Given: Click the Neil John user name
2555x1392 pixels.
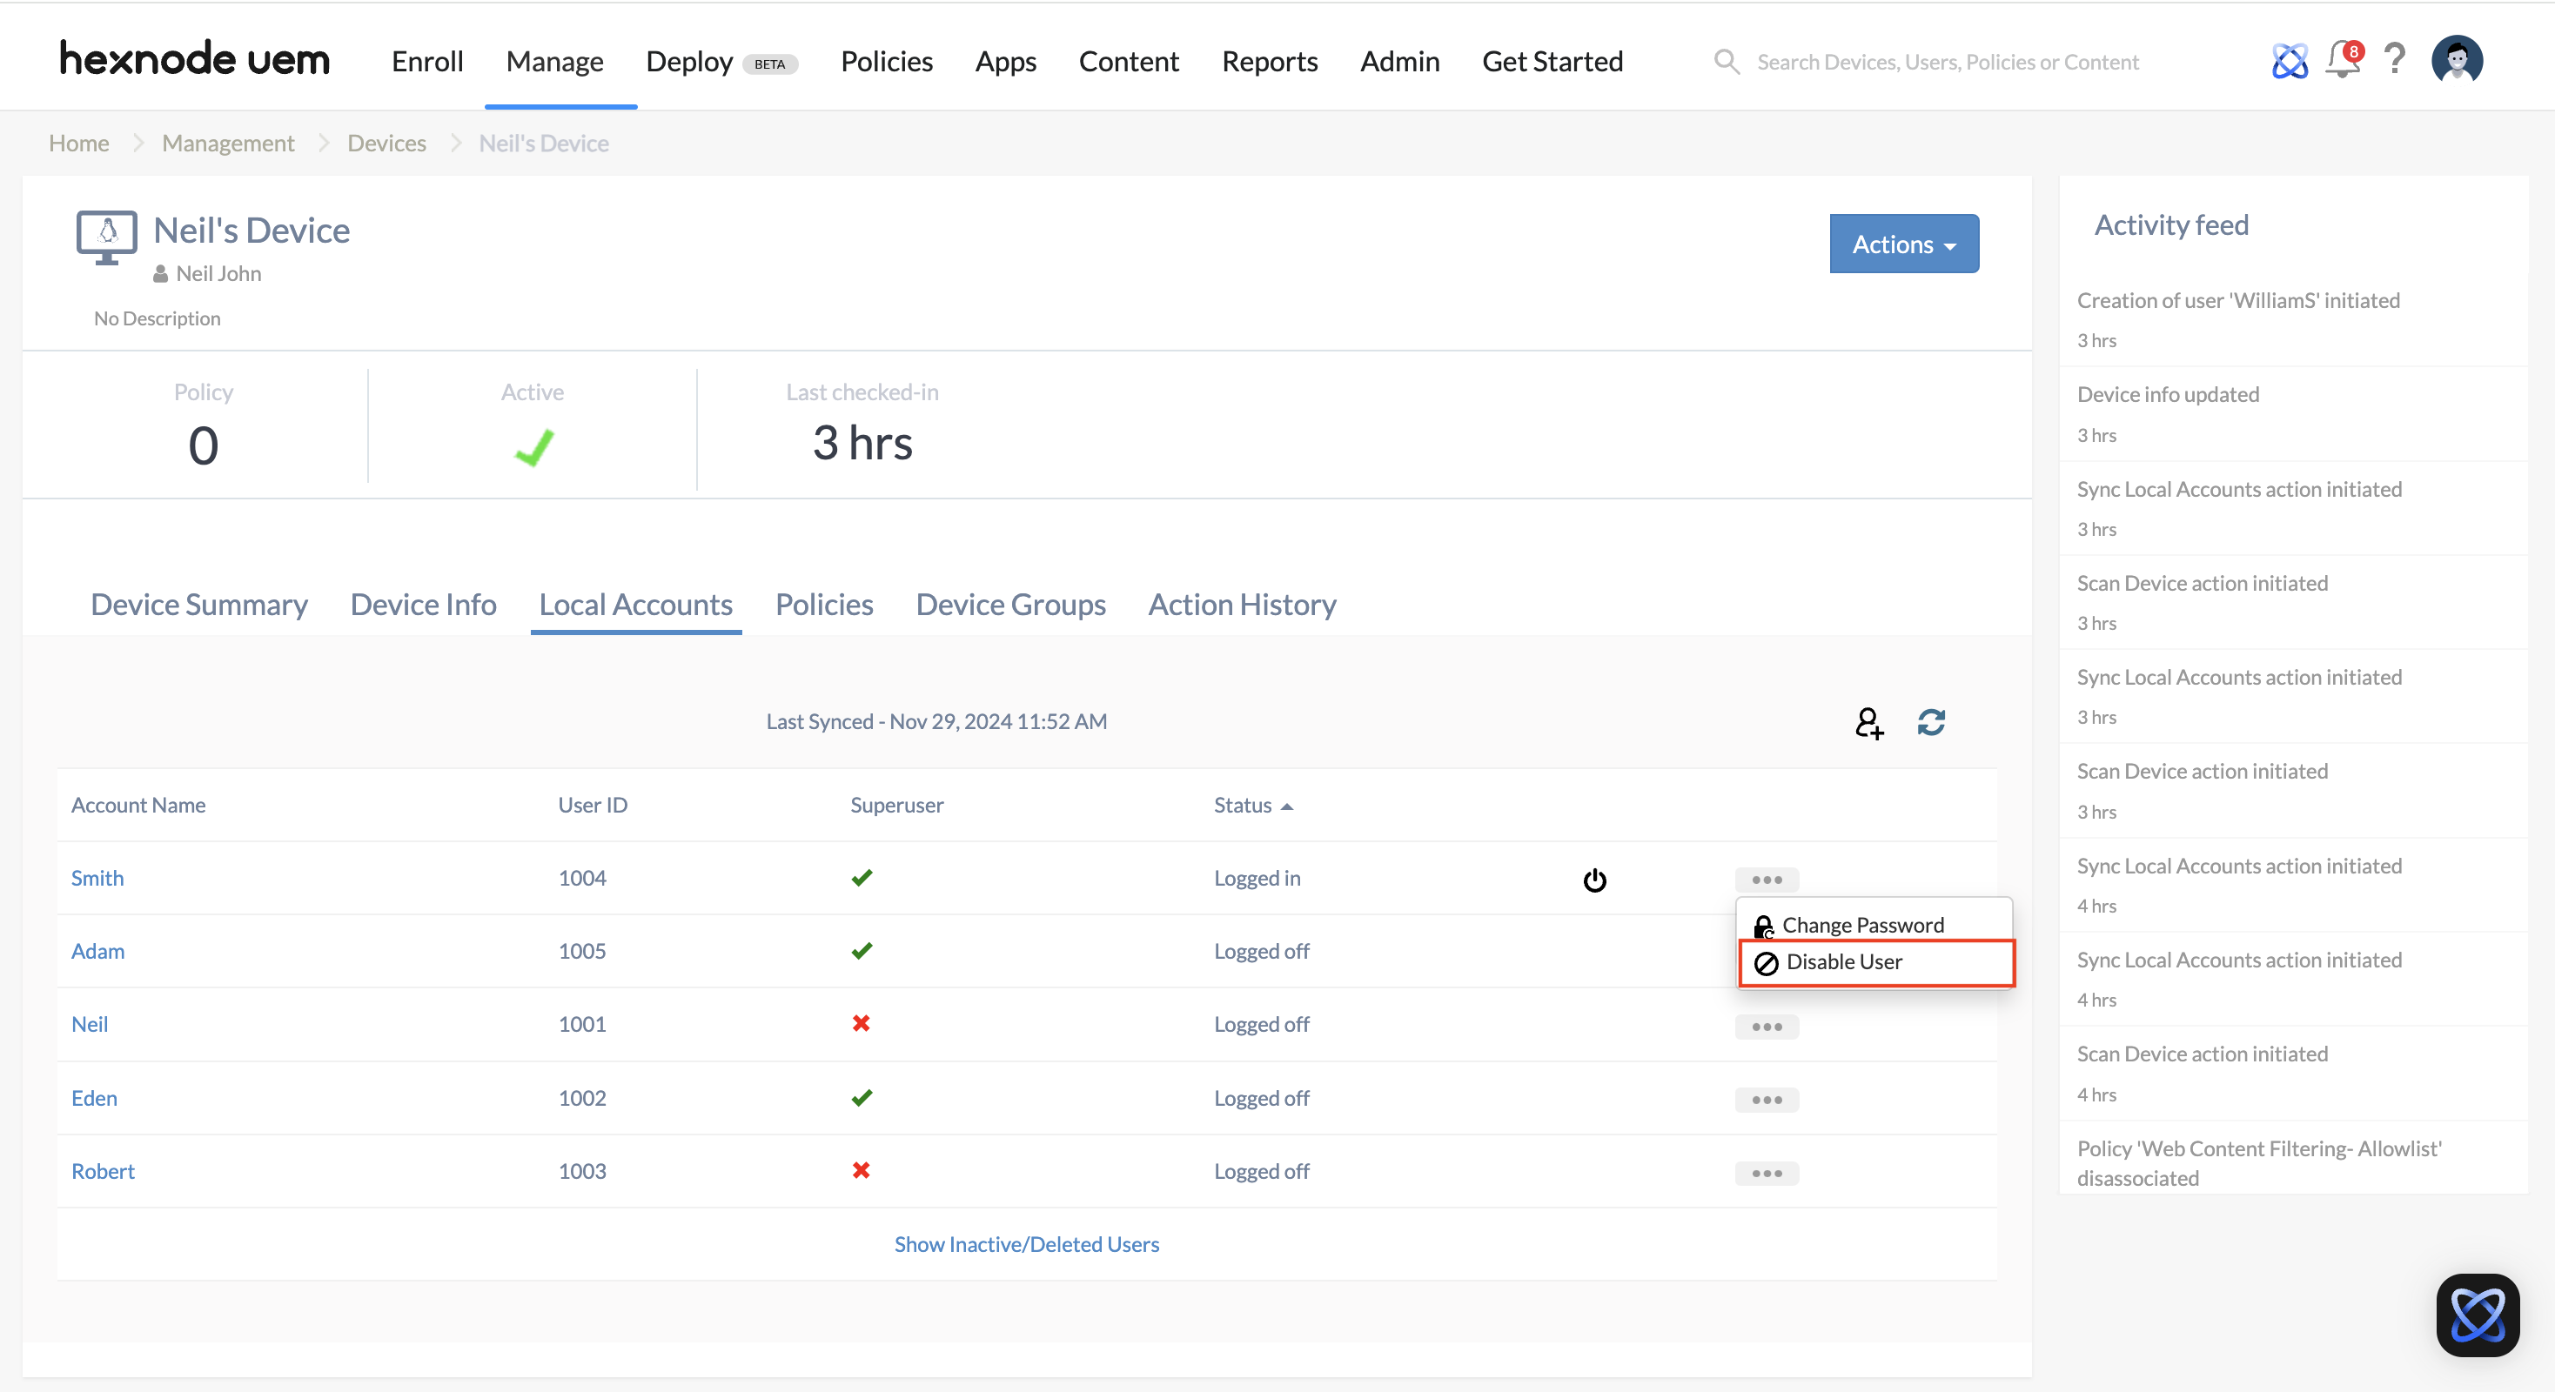Looking at the screenshot, I should point(218,274).
